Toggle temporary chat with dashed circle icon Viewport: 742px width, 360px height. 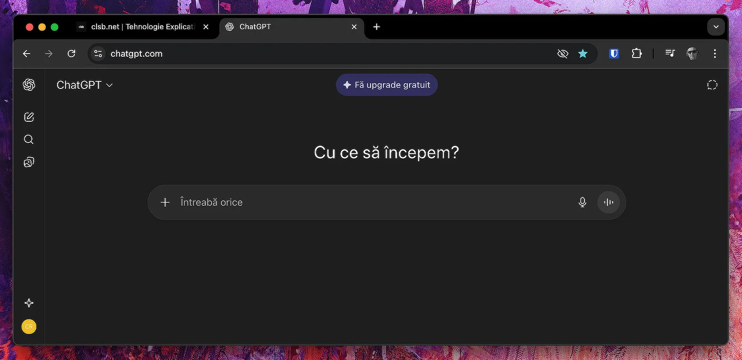(x=712, y=85)
